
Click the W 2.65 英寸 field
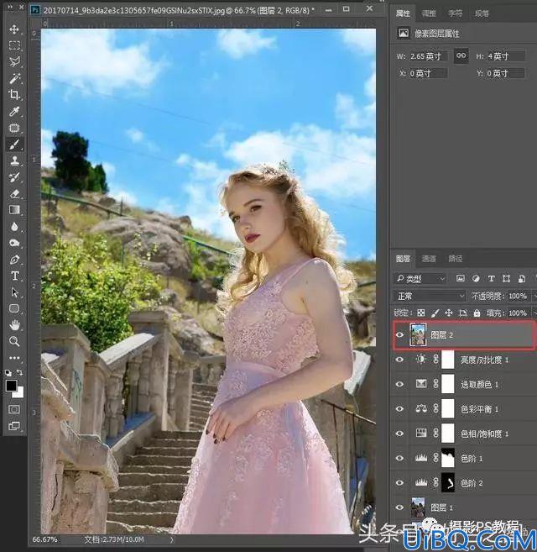428,56
